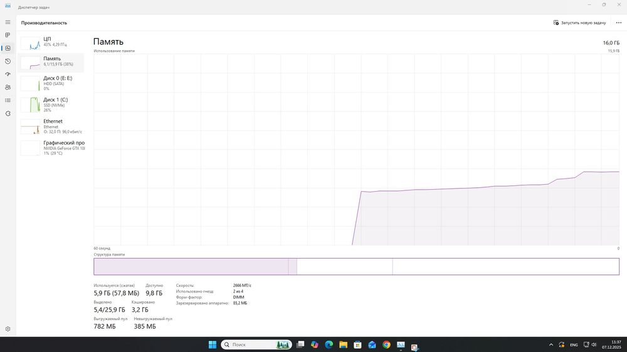
Task: Click the Структура памяти label
Action: pyautogui.click(x=109, y=254)
